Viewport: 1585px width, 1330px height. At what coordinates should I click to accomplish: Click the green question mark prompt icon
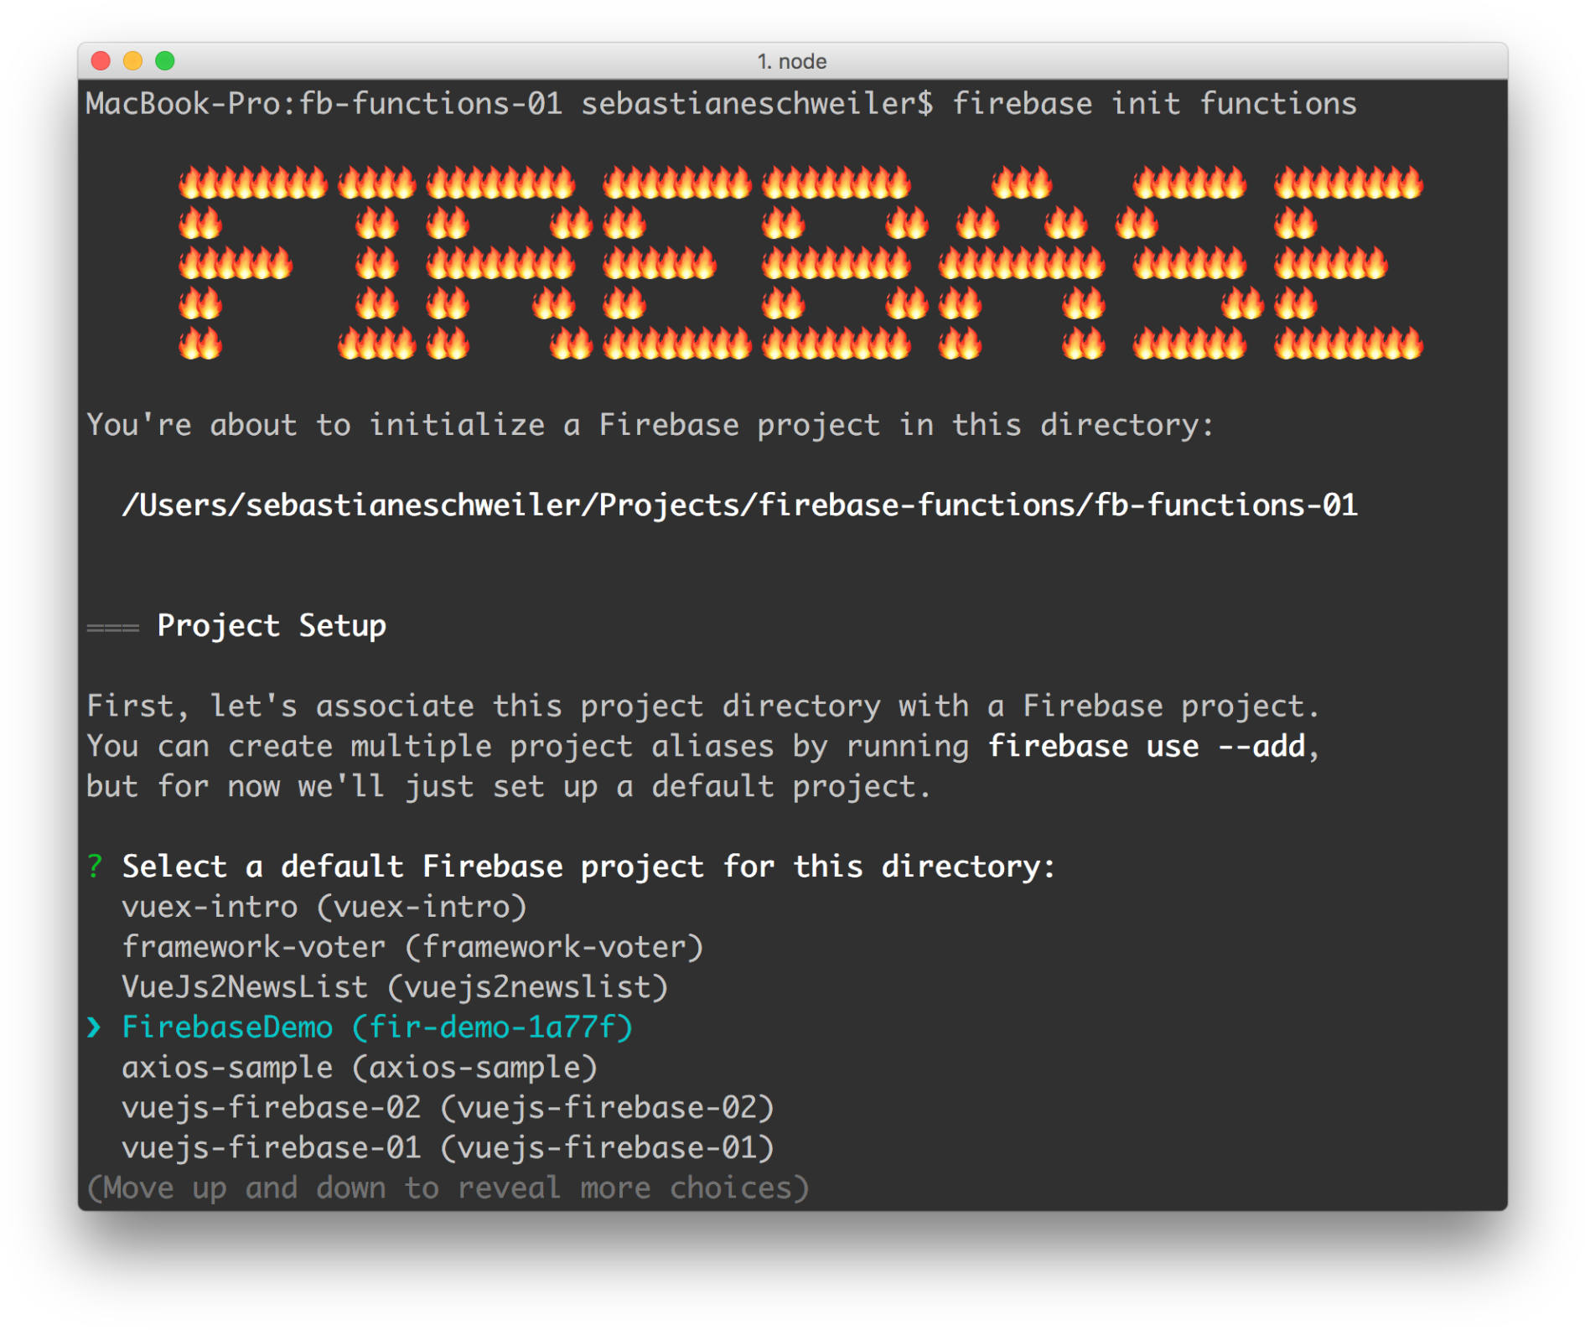(95, 866)
